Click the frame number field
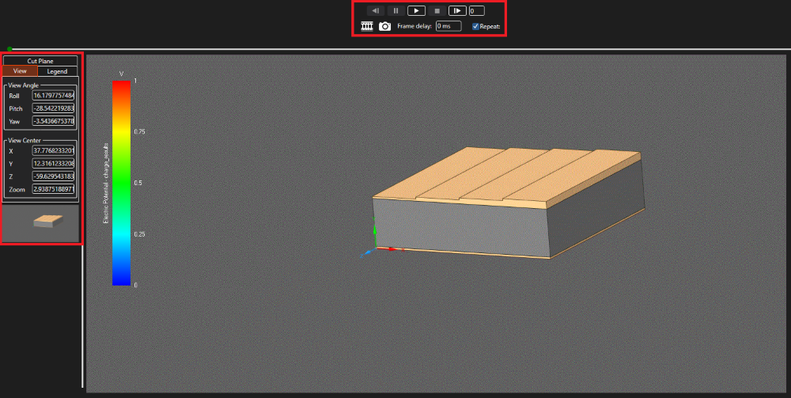Viewport: 791px width, 398px height. [x=477, y=10]
